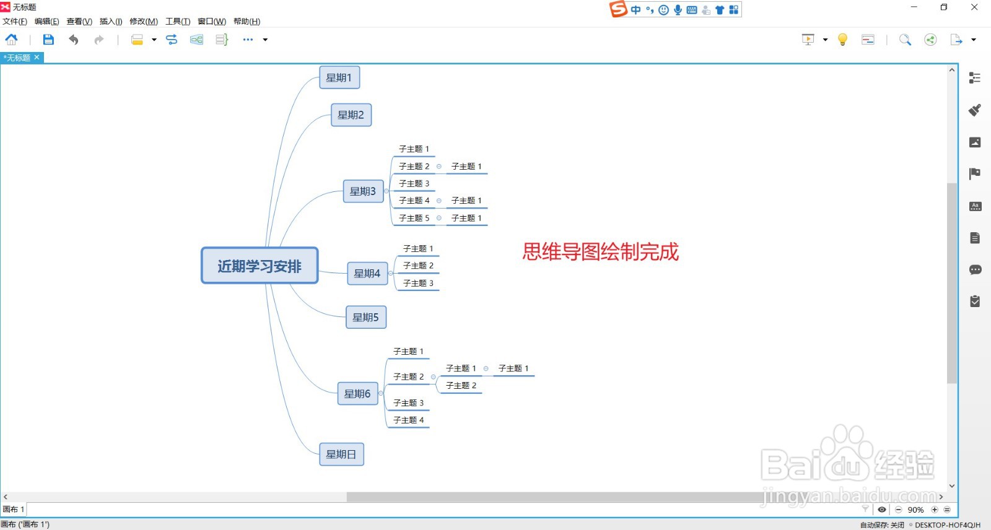
Task: Toggle the eye visibility icon in status bar
Action: click(882, 510)
